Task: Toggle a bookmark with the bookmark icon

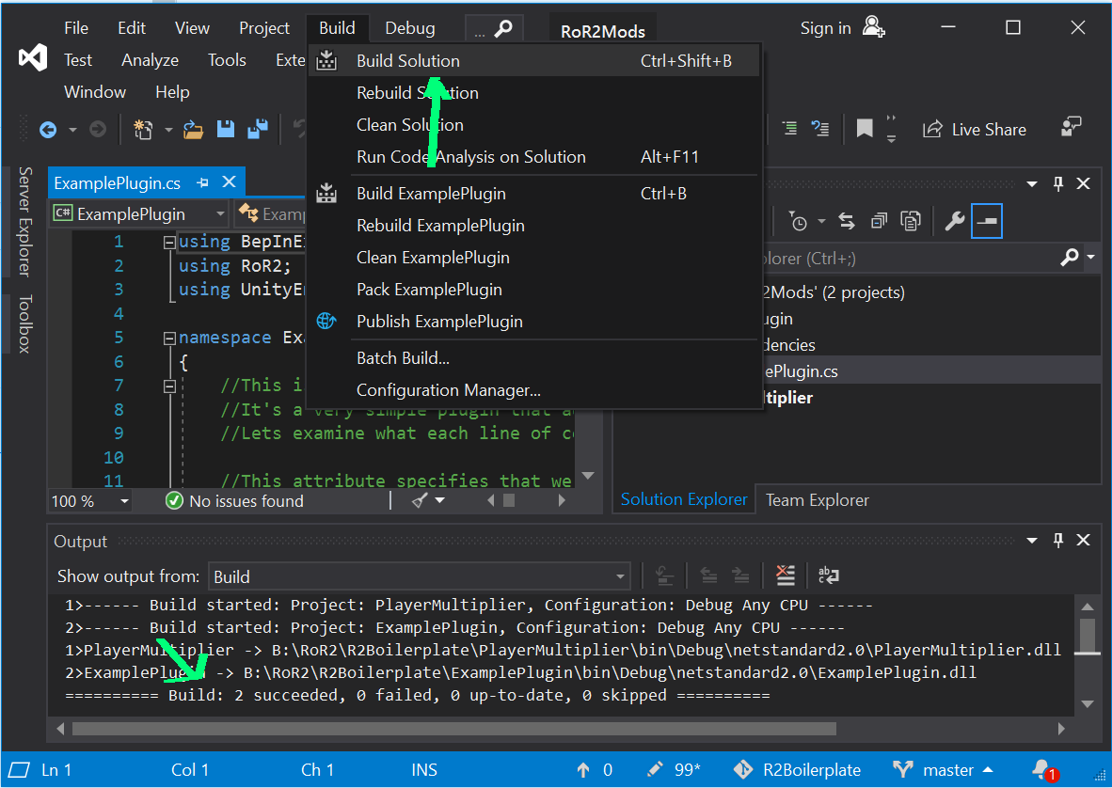Action: pos(865,129)
